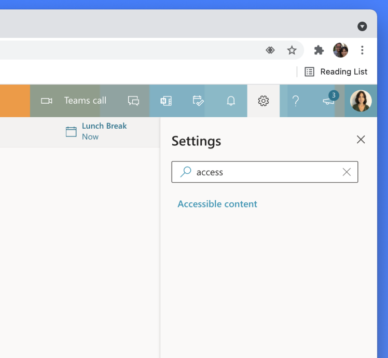
Task: Open Chrome's tab search dropdown arrow
Action: tap(362, 26)
